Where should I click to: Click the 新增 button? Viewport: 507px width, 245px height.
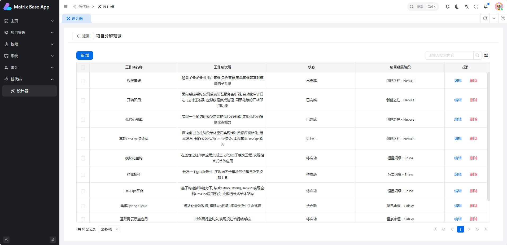click(85, 55)
